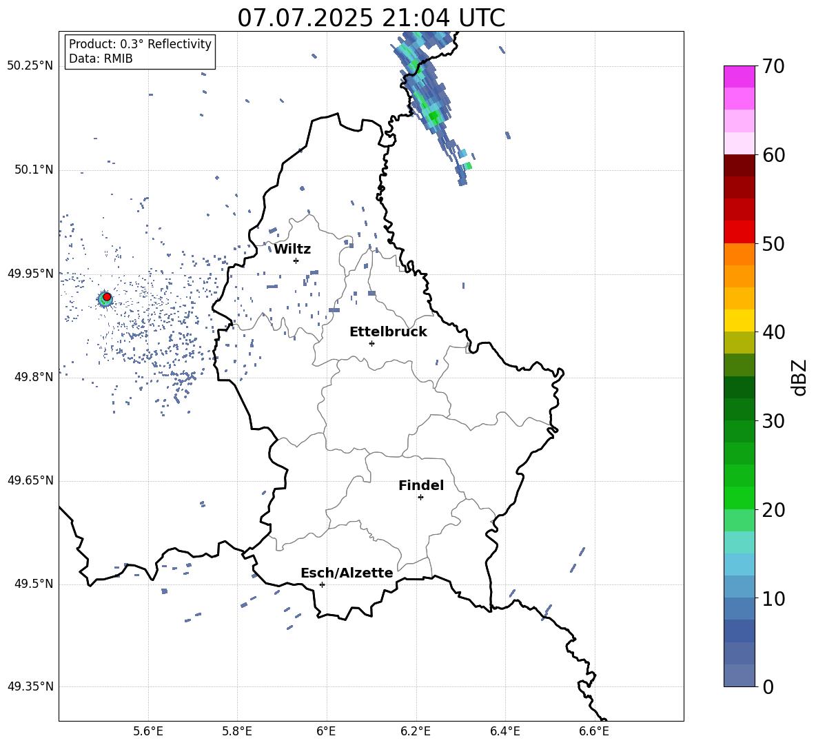
Task: Click the longitude label 5.8°E
Action: (x=237, y=731)
